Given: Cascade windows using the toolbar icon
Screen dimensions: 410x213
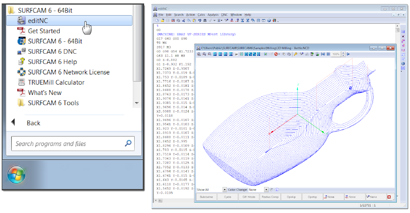Looking at the screenshot, I should coord(253,21).
